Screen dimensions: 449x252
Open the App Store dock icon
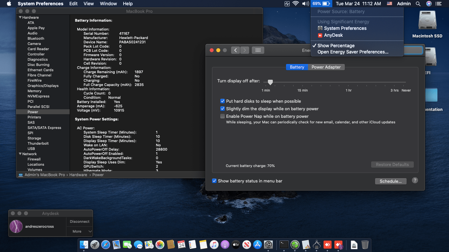coord(258,244)
